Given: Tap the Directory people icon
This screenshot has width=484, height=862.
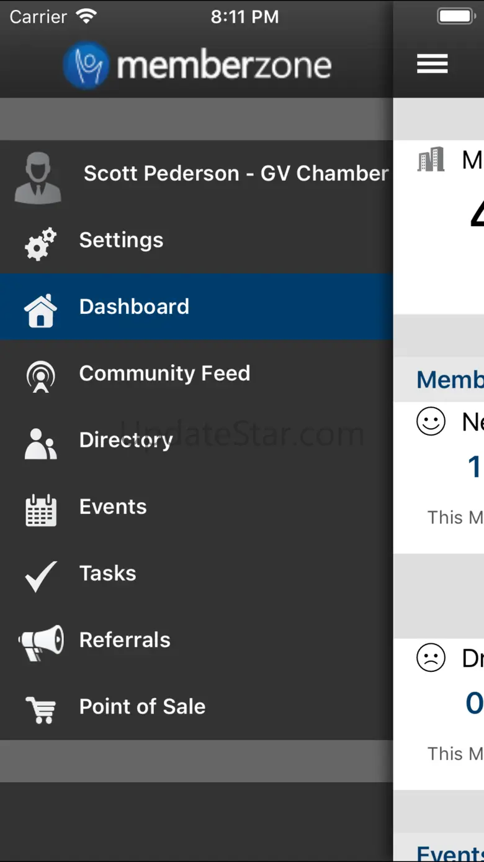Looking at the screenshot, I should point(40,444).
